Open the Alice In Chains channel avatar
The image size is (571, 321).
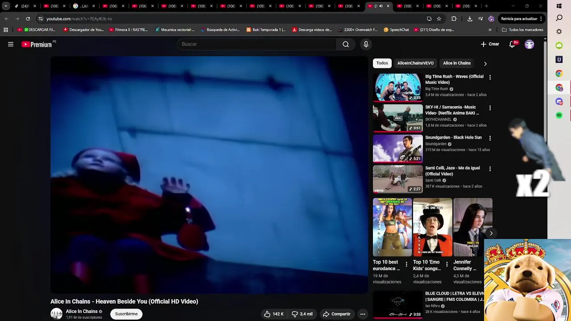56,314
